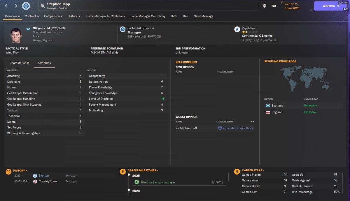Click Hired as Everton manager milestone
Viewport: 350px width, 201px height.
[158, 182]
